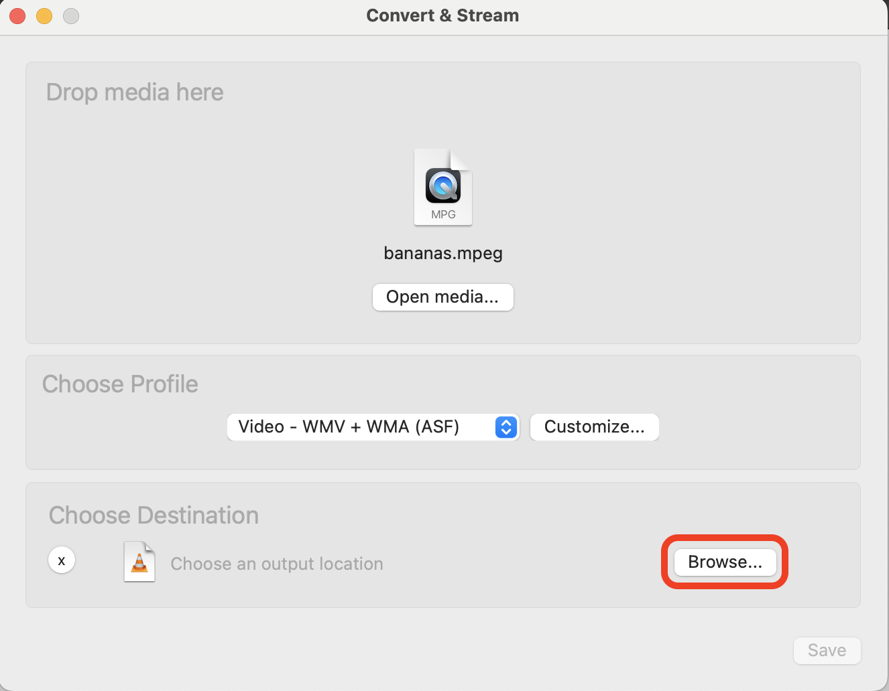Image resolution: width=889 pixels, height=691 pixels.
Task: Click the Convert & Stream title bar
Action: [x=442, y=15]
